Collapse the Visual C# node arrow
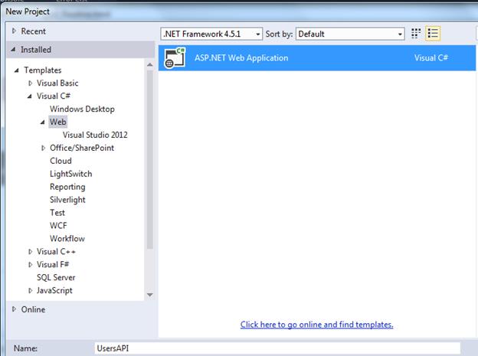478x356 pixels. point(29,96)
